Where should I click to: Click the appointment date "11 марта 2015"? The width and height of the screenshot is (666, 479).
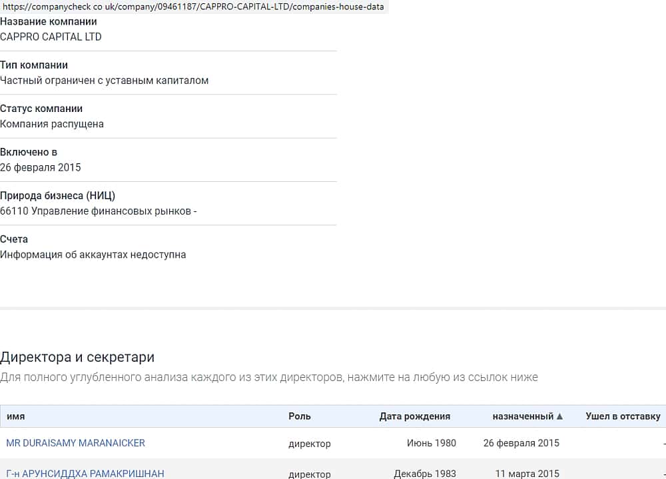coord(527,474)
